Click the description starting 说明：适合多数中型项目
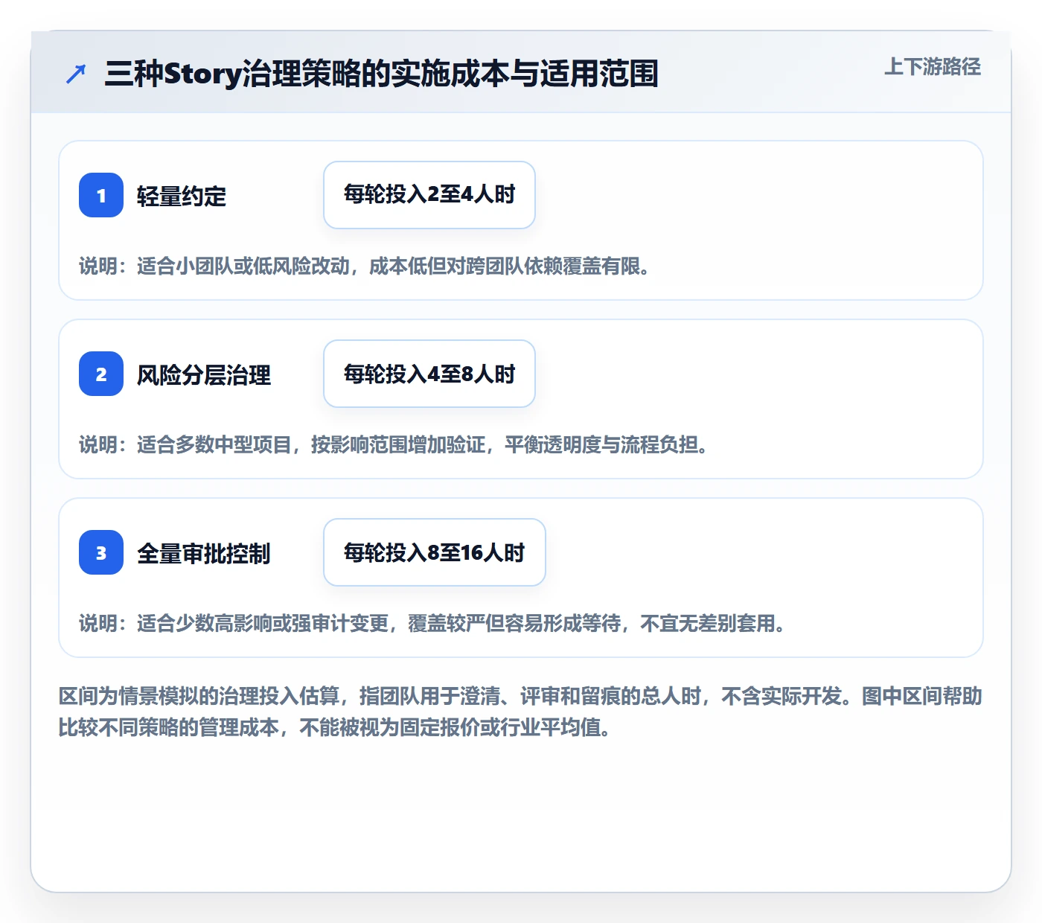Viewport: 1042px width, 923px height. tap(394, 444)
